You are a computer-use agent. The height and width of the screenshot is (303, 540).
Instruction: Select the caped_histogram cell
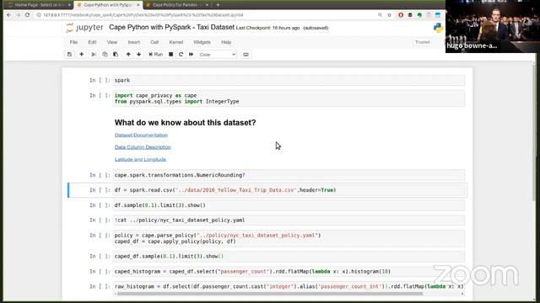tap(289, 271)
